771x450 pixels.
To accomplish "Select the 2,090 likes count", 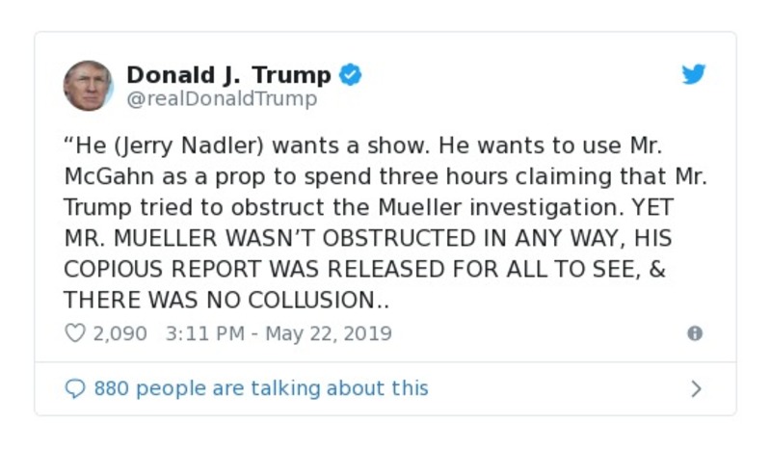I will (120, 333).
